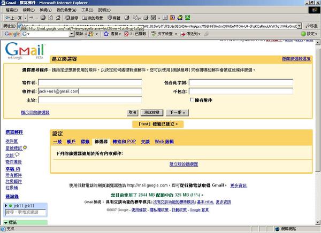The height and width of the screenshot is (233, 321).
Task: Switch to the Labels (標籤) settings tab
Action: [85, 142]
